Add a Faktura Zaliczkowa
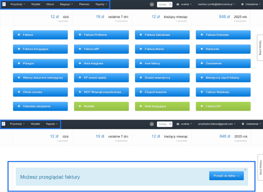 [x=162, y=35]
